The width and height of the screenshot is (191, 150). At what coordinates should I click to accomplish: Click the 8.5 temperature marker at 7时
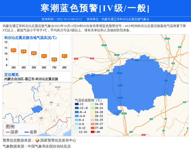tap(54, 59)
